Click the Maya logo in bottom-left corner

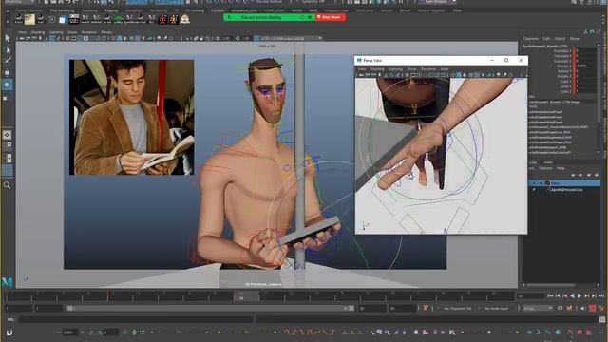(x=7, y=282)
